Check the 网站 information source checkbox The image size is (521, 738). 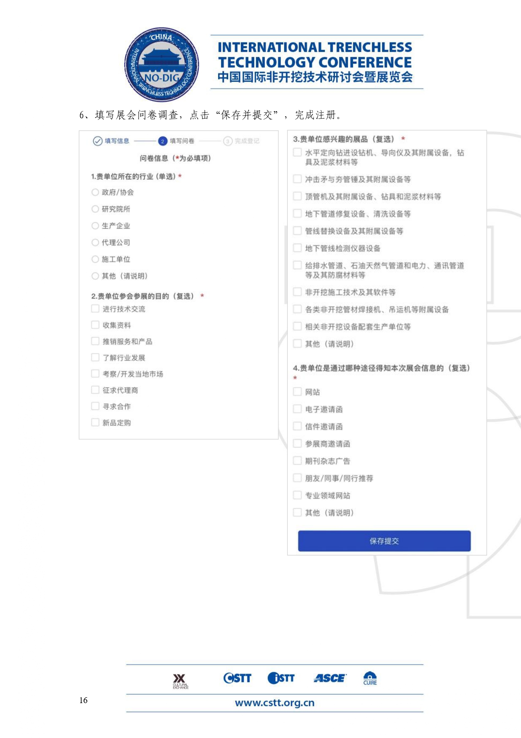tap(297, 392)
